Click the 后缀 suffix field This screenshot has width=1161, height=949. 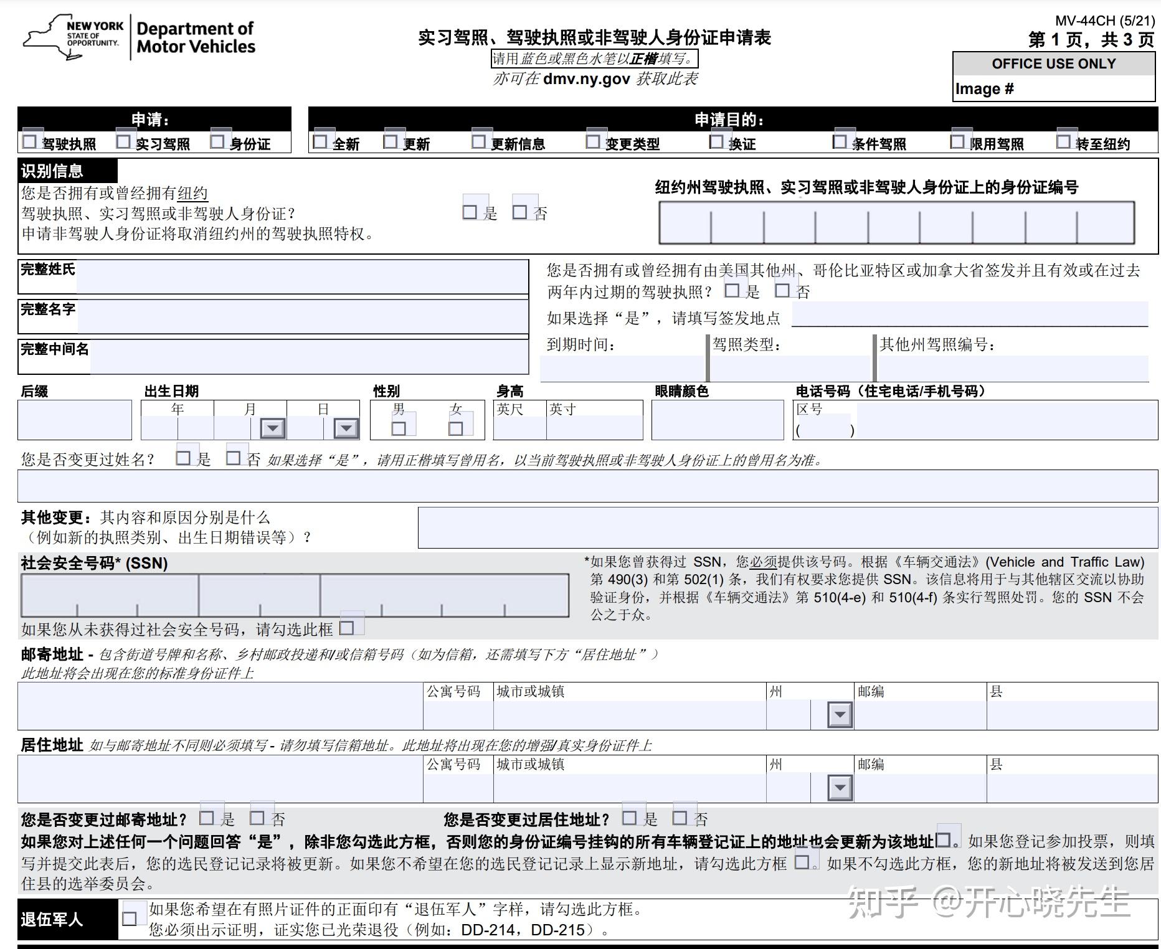point(75,420)
